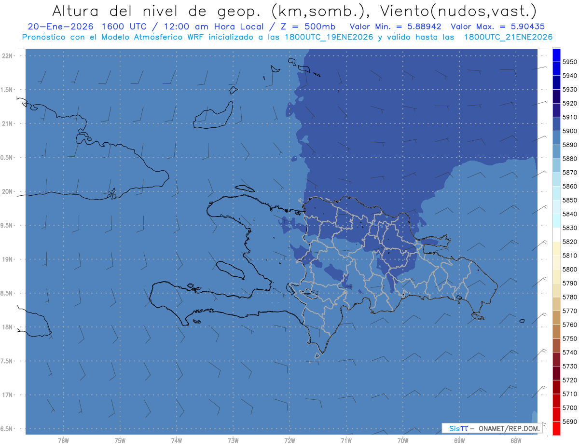This screenshot has width=579, height=447.
Task: Click the 5890 colorbar value label
Action: [x=569, y=145]
